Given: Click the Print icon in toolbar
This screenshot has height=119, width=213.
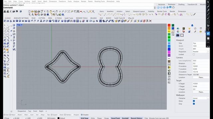Looking at the screenshot, I should click(x=39, y=12).
